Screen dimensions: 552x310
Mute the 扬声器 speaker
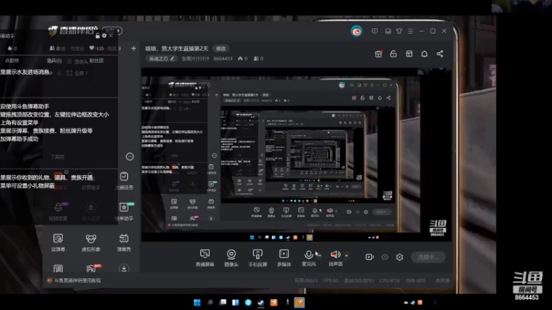click(x=335, y=258)
